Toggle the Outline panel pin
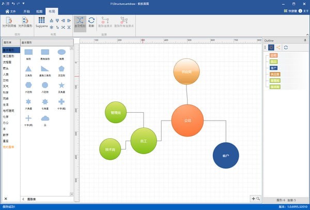Screen dimensions: 310x210 [x=304, y=40]
